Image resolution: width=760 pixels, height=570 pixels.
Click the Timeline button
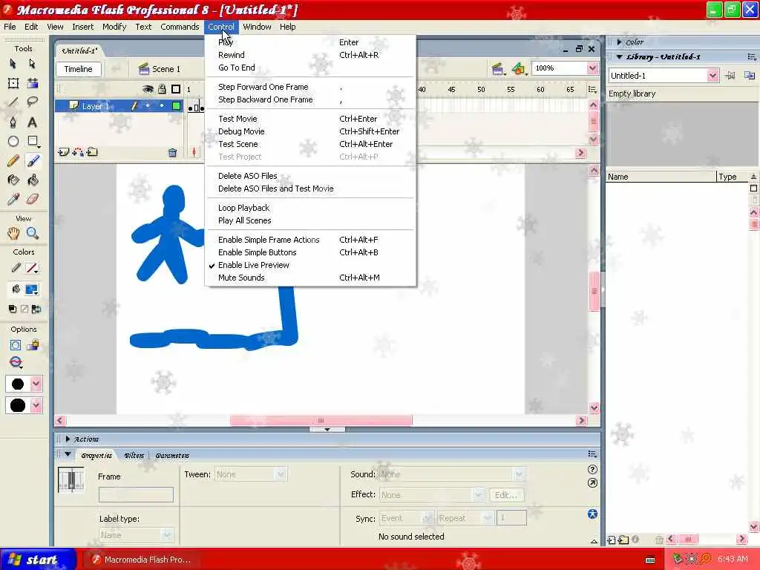(x=78, y=69)
